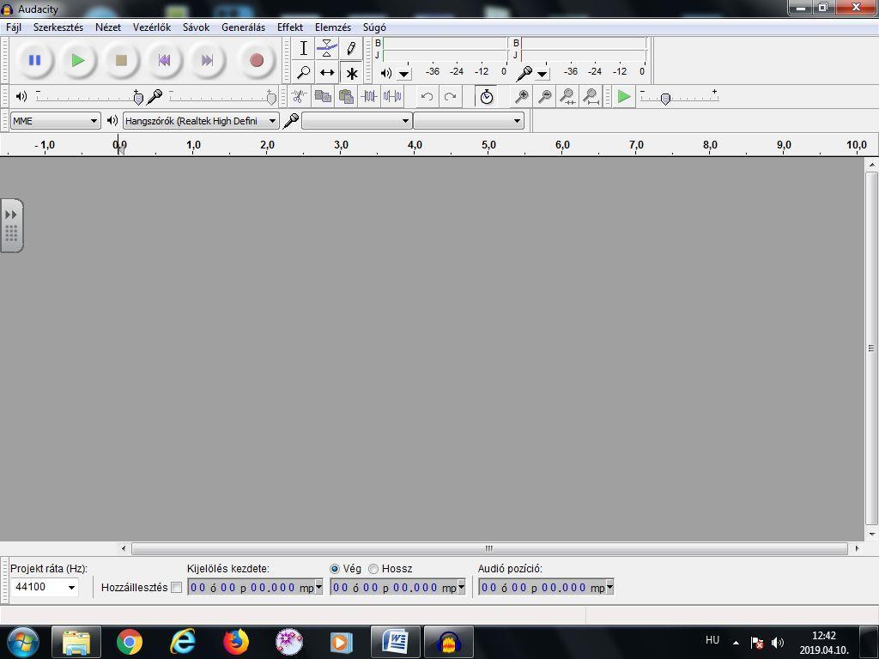Click the Zoom Out magnifier icon
The height and width of the screenshot is (659, 879).
tap(544, 96)
